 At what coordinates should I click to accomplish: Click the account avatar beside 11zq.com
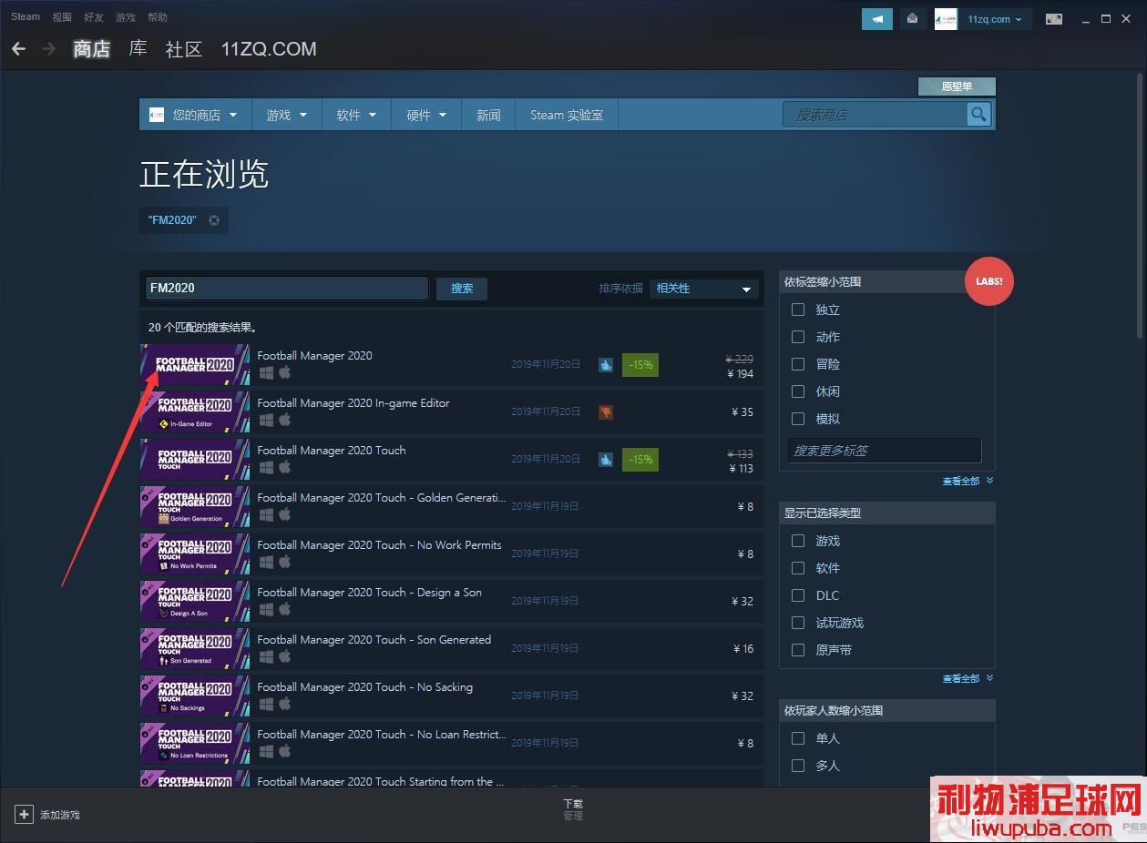(946, 19)
